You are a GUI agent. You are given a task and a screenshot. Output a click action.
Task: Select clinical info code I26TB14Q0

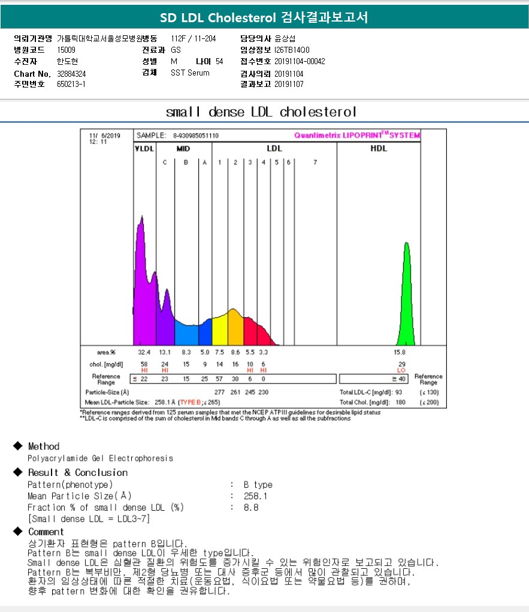[x=292, y=50]
